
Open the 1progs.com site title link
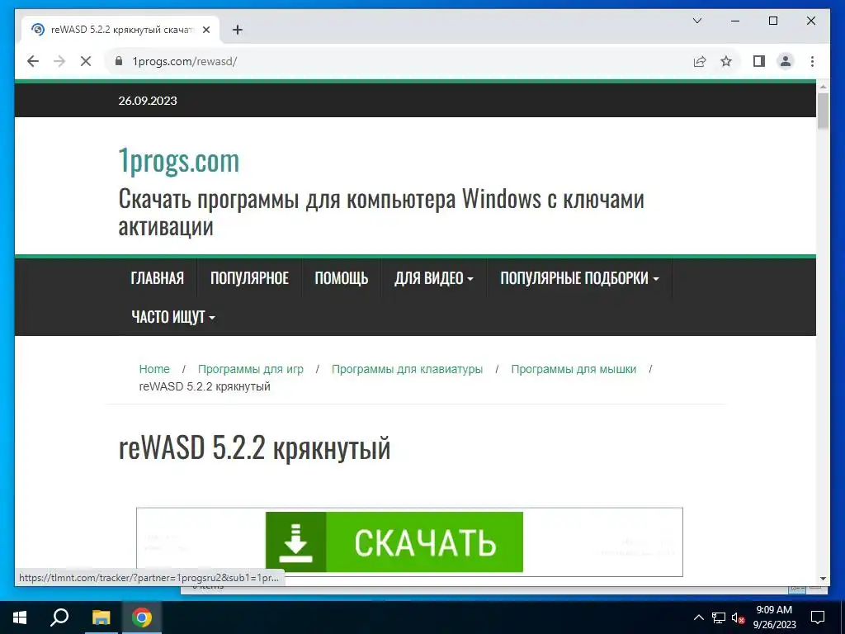[x=179, y=161]
